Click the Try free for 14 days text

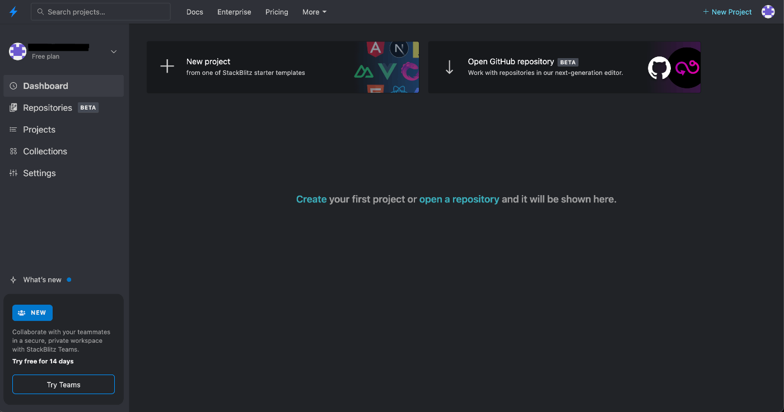pos(43,361)
